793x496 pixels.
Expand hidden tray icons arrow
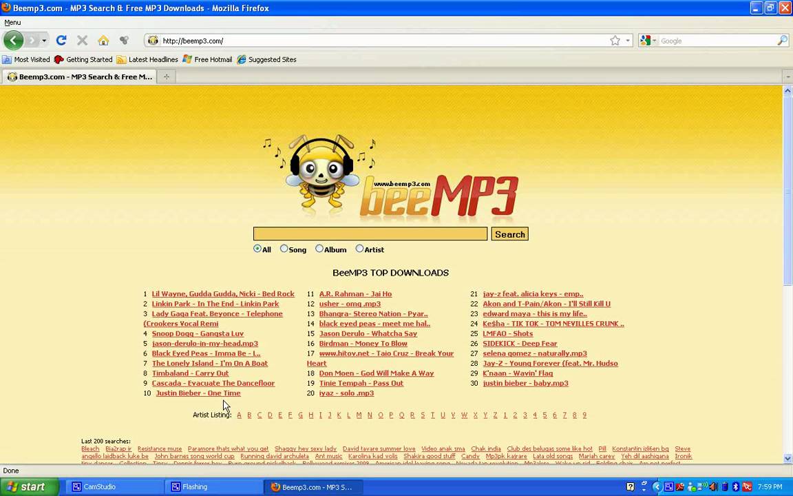[x=657, y=487]
